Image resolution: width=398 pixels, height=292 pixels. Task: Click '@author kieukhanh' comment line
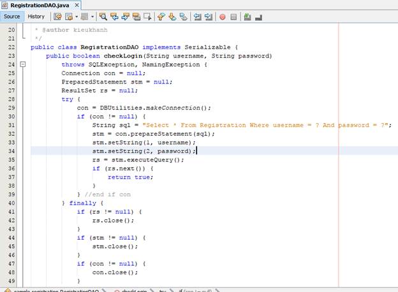pyautogui.click(x=75, y=30)
